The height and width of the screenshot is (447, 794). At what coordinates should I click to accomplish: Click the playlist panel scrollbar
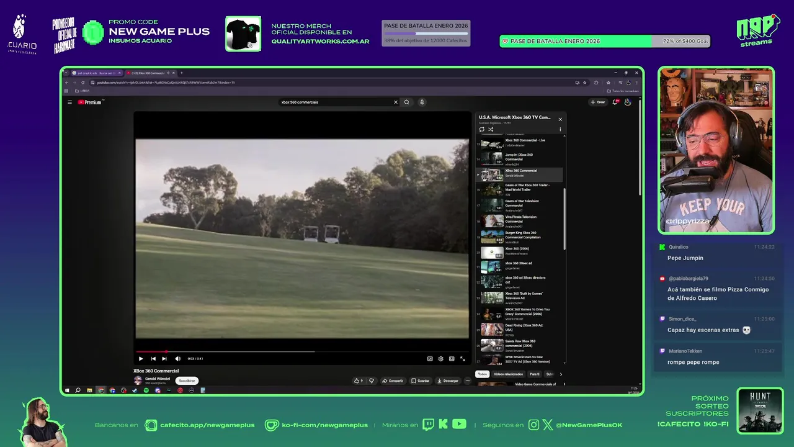pos(564,219)
